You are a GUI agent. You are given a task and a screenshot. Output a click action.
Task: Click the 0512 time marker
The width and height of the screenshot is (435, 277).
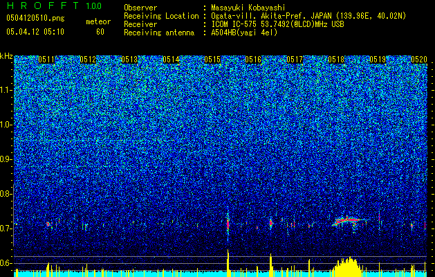pyautogui.click(x=88, y=60)
